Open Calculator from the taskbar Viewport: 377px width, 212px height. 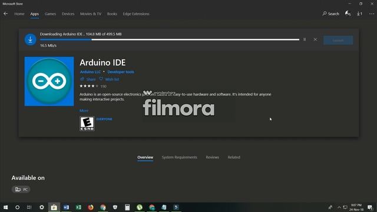click(127, 207)
